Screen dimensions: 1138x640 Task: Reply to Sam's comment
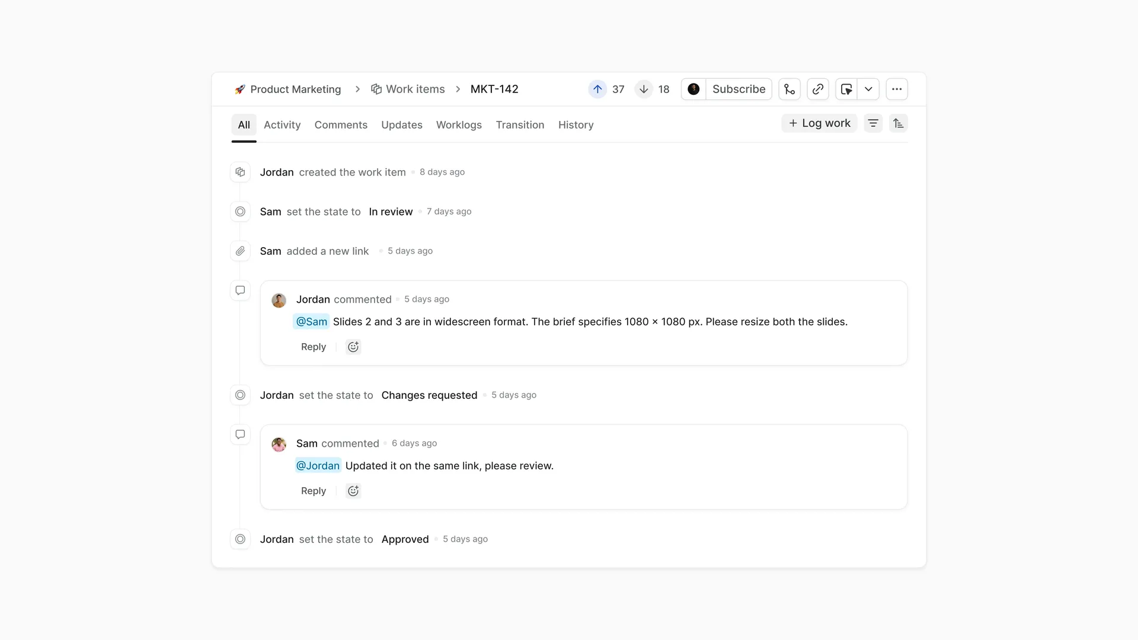click(x=314, y=491)
